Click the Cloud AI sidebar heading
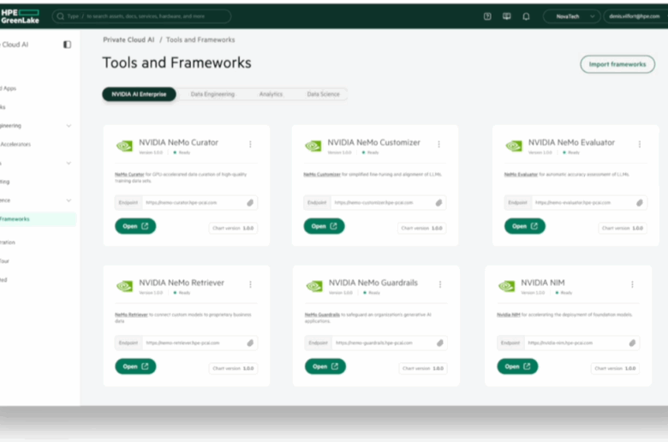This screenshot has width=668, height=442. click(x=15, y=45)
